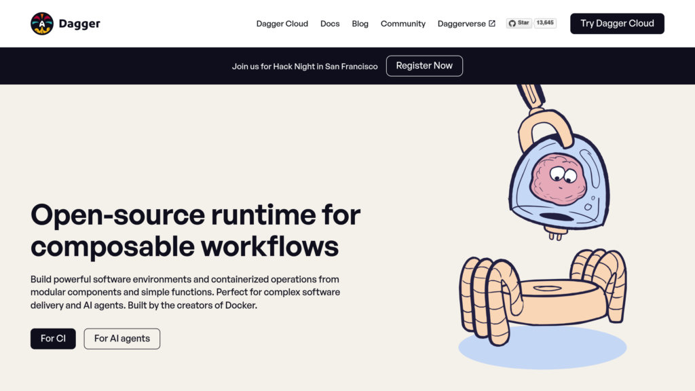This screenshot has width=695, height=391.
Task: Select the For CI option
Action: pyautogui.click(x=53, y=339)
